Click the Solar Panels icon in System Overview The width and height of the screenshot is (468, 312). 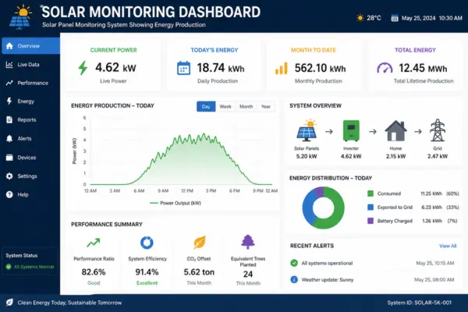click(307, 130)
